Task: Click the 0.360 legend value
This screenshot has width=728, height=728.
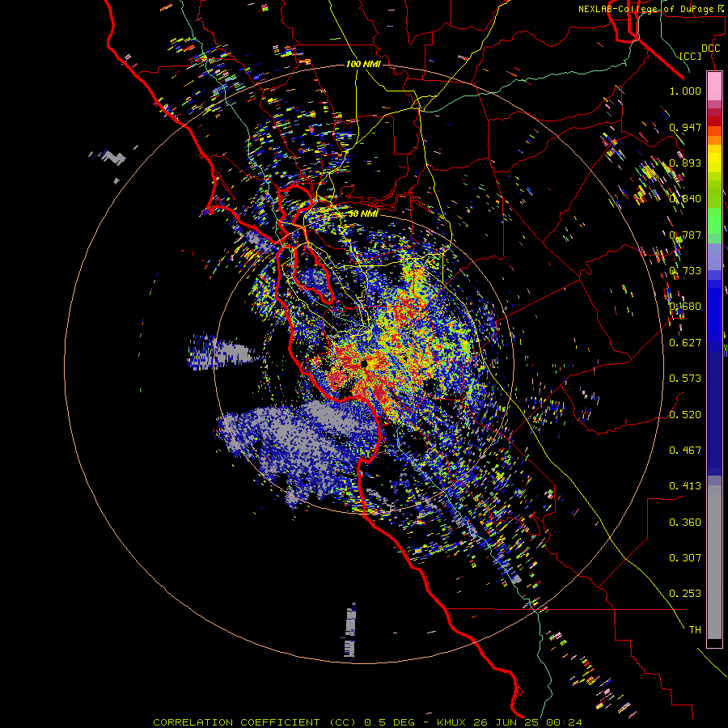Action: (x=685, y=522)
